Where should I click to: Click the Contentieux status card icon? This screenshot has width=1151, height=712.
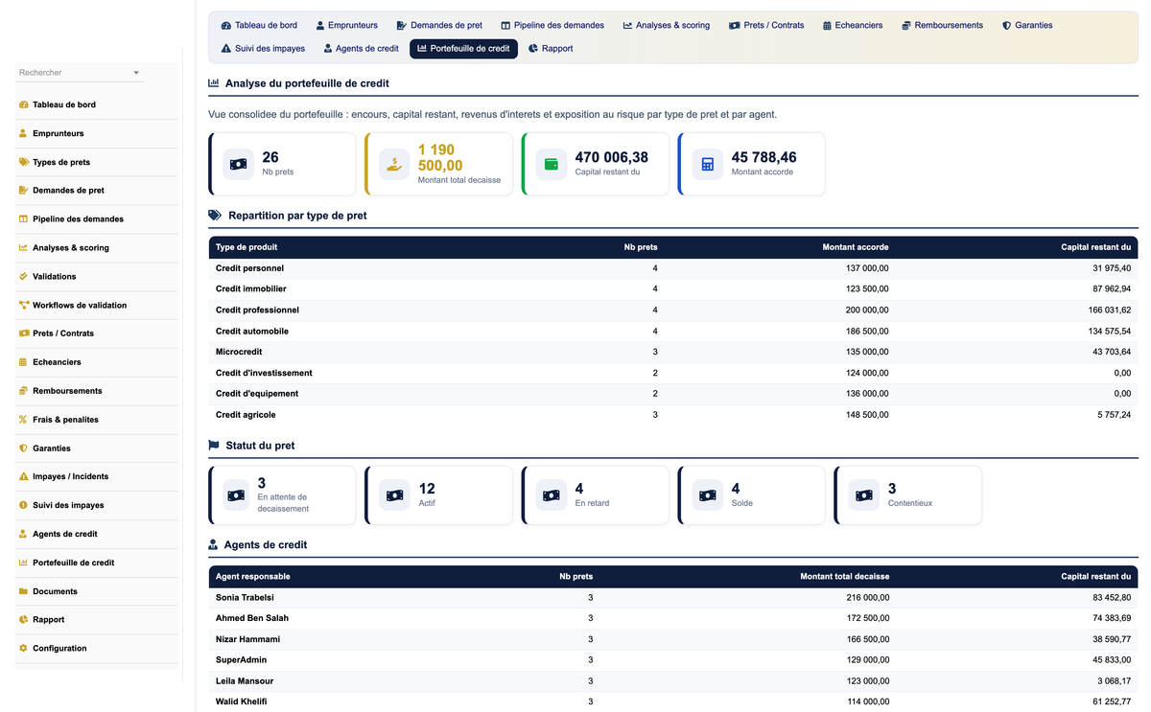(x=863, y=495)
